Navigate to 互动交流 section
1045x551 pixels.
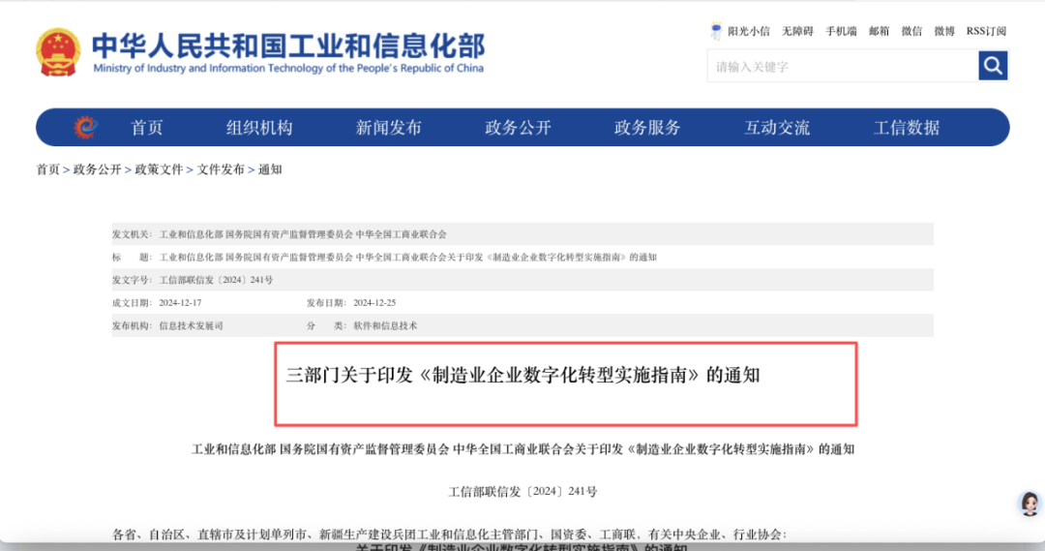point(777,128)
